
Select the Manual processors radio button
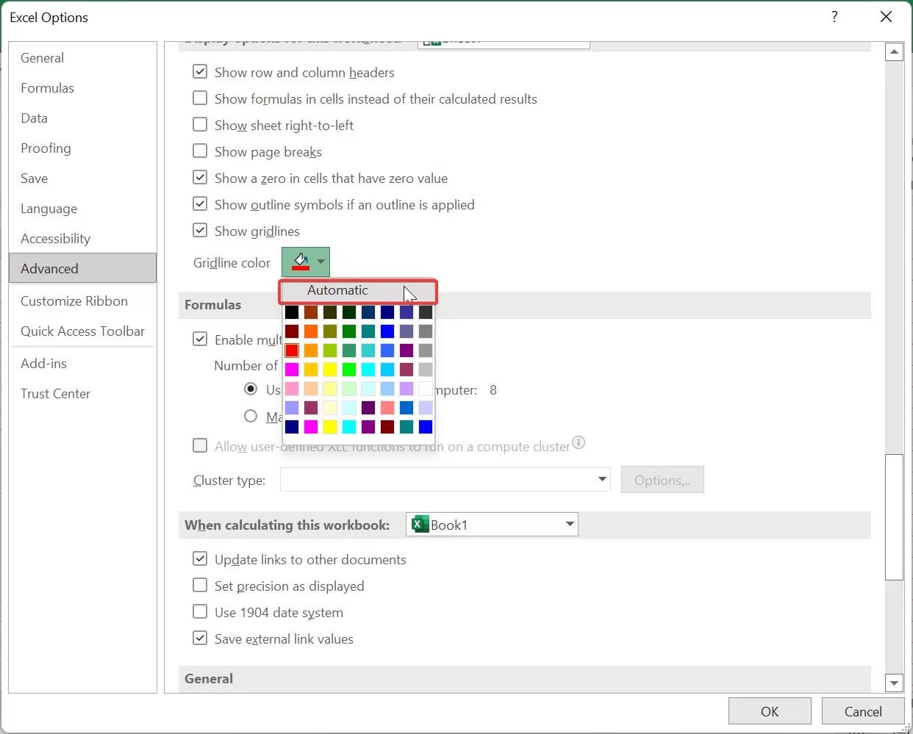(251, 416)
